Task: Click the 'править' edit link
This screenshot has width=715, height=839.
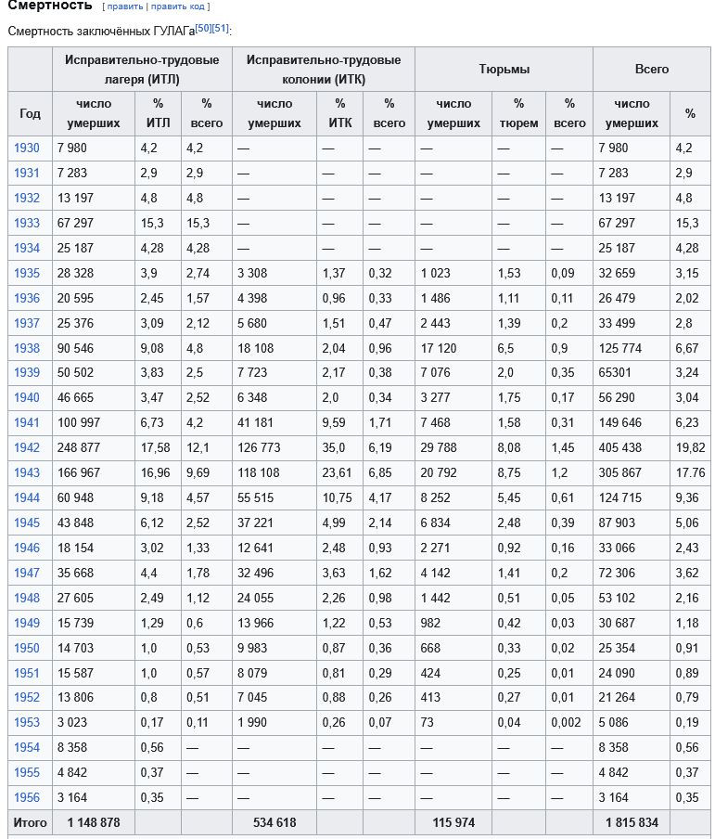Action: click(x=124, y=6)
